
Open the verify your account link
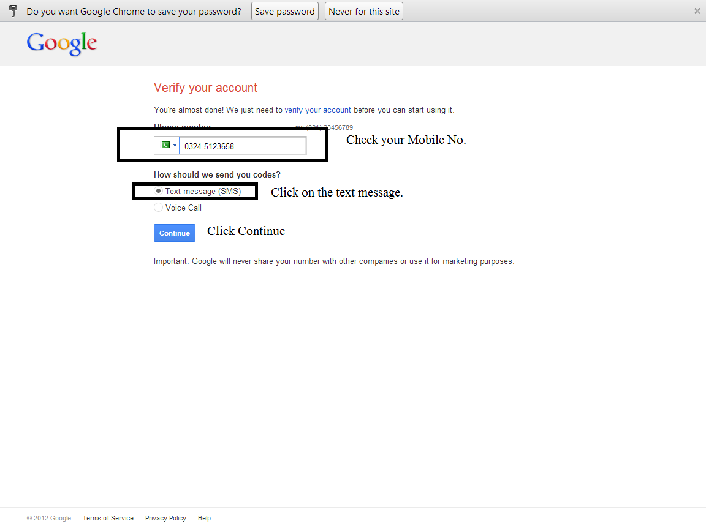pyautogui.click(x=317, y=110)
